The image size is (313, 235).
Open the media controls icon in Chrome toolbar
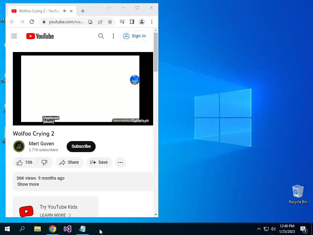pyautogui.click(x=122, y=22)
